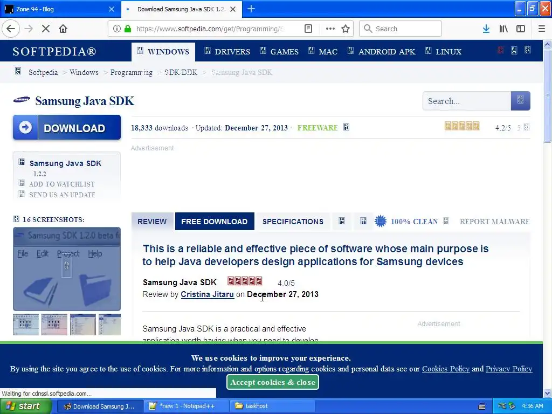This screenshot has height=414, width=552.
Task: Toggle reader view in address bar
Action: [308, 29]
